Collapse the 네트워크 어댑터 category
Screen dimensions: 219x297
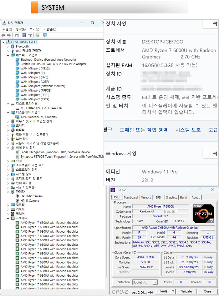pyautogui.click(x=8, y=55)
